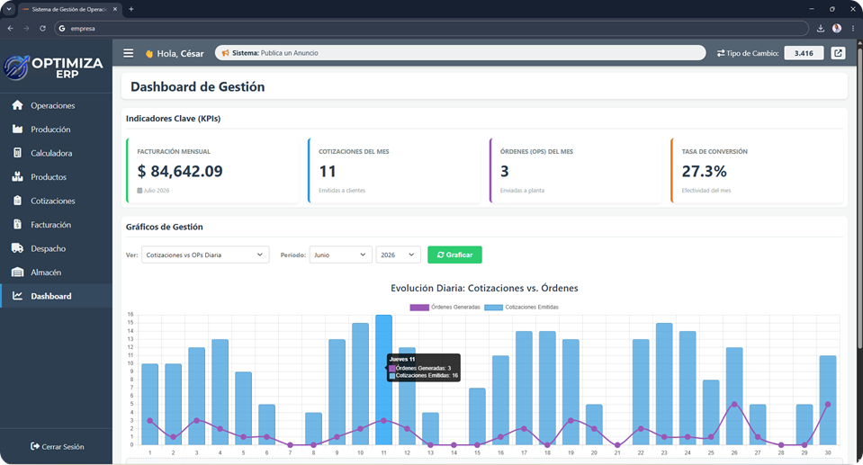Viewport: 863px width, 465px height.
Task: Click the 27.3% conversion value
Action: 705,171
